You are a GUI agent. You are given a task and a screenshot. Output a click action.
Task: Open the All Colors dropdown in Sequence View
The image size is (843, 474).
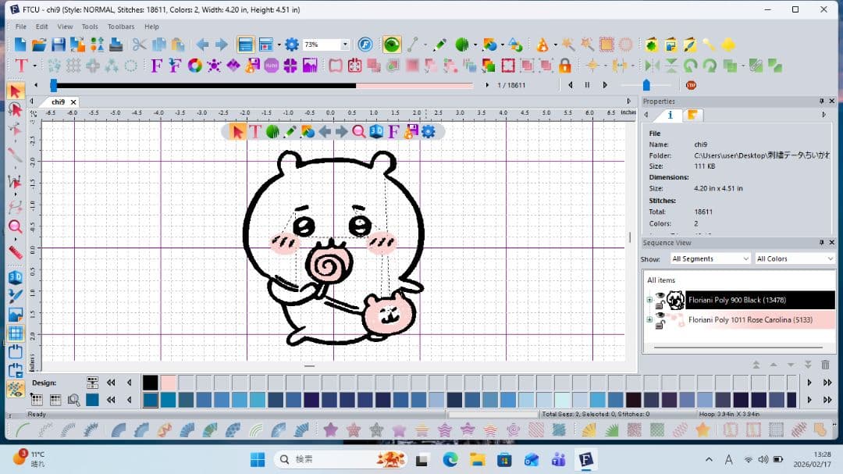coord(794,258)
